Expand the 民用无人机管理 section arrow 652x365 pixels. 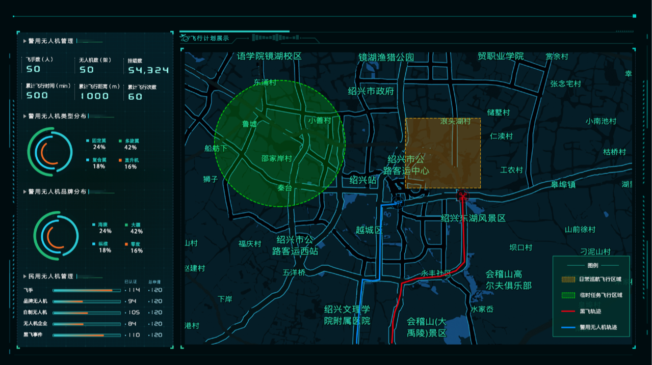(24, 276)
